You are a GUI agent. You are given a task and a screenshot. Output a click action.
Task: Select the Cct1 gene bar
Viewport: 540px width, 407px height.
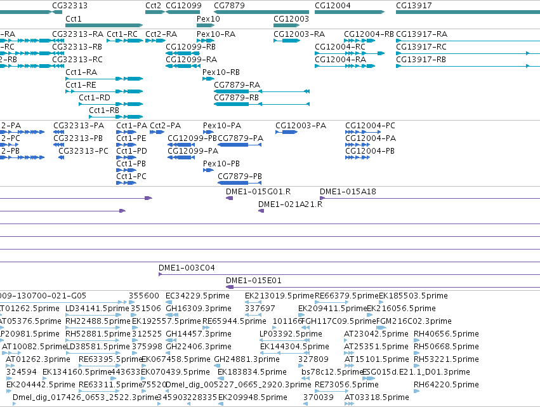pos(104,25)
